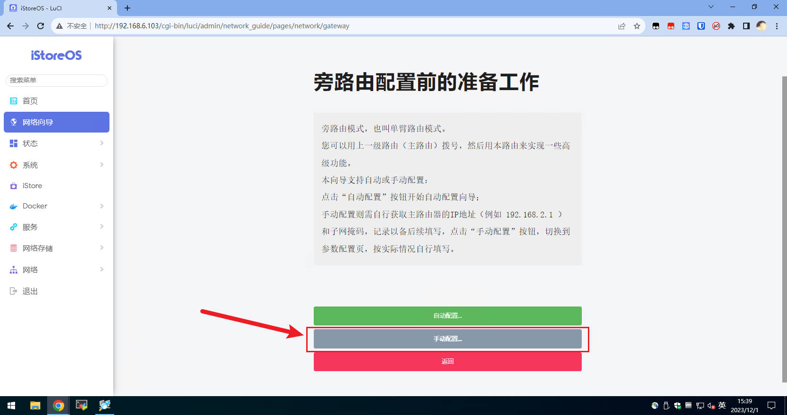Image resolution: width=787 pixels, height=415 pixels.
Task: Click the 旁路由配置前的准备工作 heading
Action: [x=427, y=82]
